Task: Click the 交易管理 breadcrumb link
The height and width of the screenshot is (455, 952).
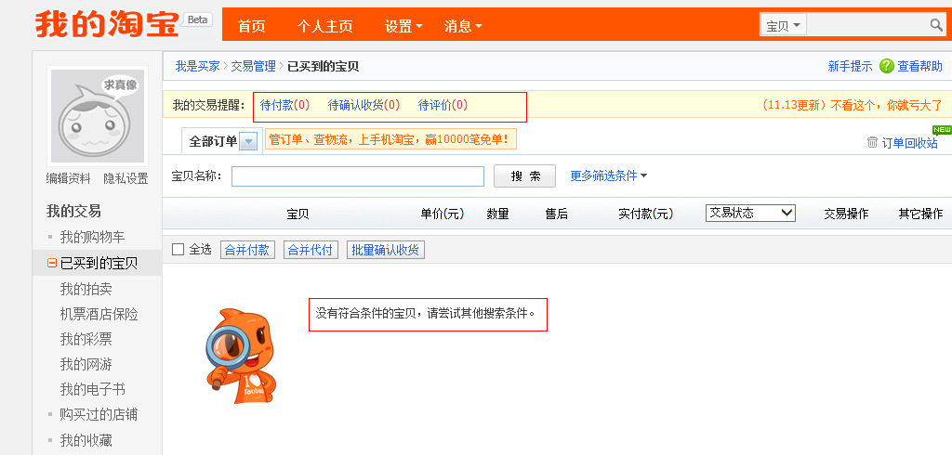Action: pyautogui.click(x=253, y=66)
